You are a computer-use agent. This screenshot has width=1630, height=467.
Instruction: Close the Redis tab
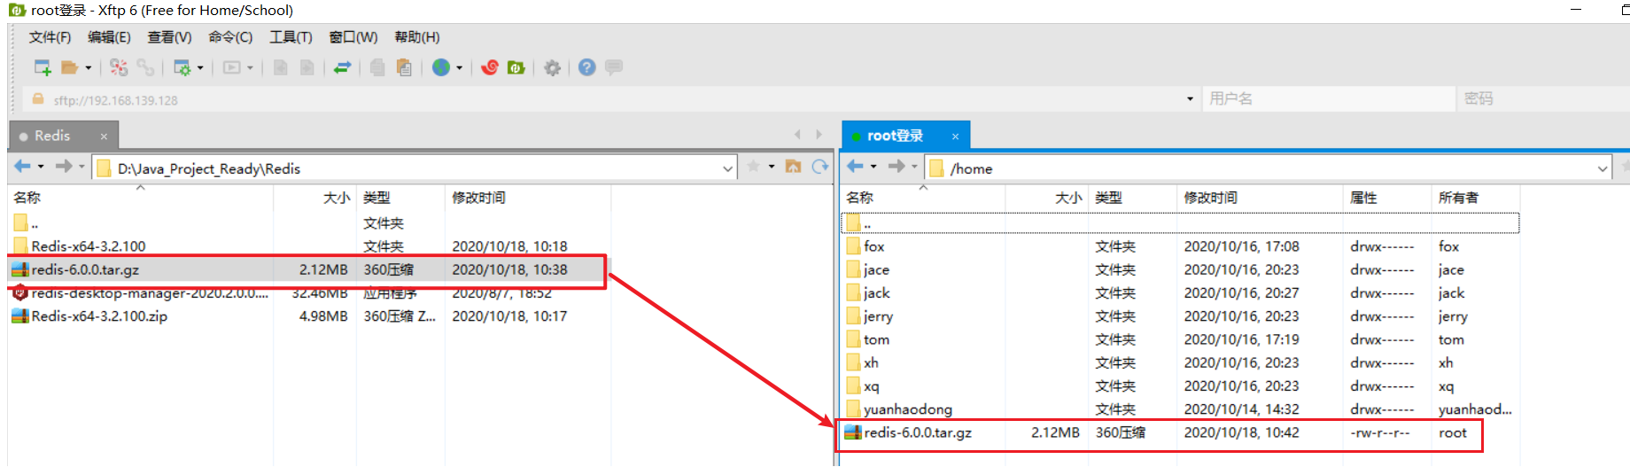pos(104,136)
